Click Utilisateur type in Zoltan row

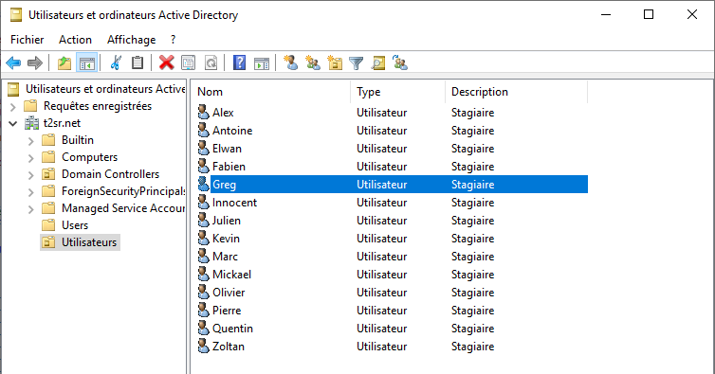(x=381, y=347)
